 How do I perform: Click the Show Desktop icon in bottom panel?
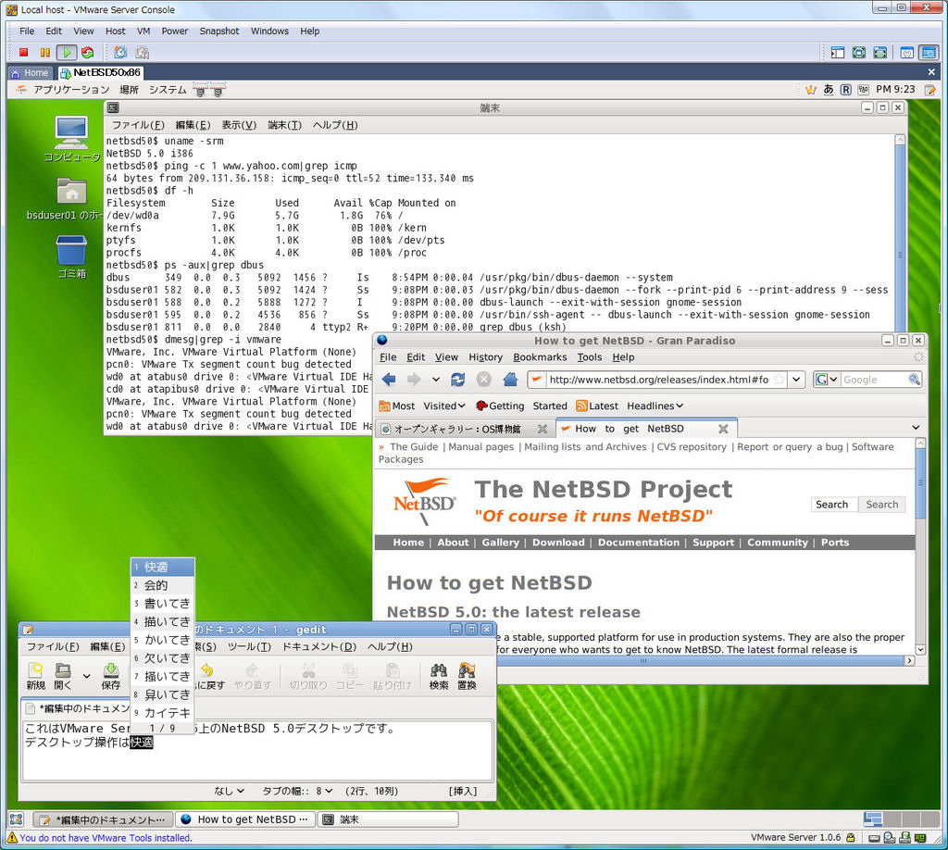(17, 819)
